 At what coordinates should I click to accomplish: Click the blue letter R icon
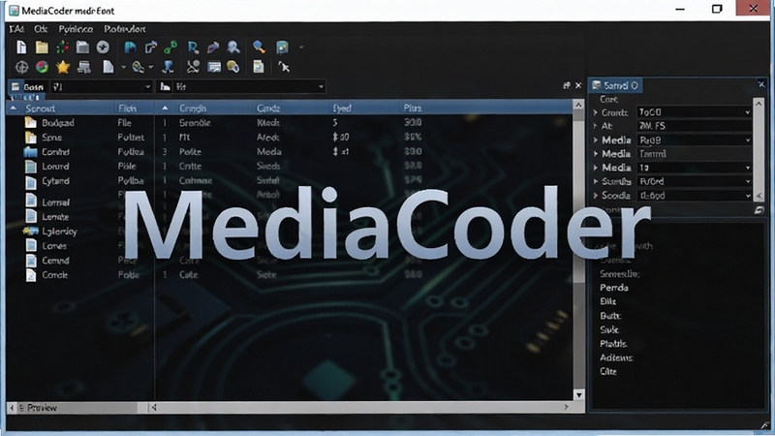tap(193, 47)
